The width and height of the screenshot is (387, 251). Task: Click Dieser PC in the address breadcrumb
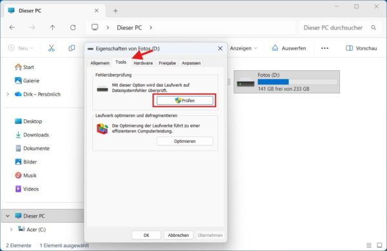[129, 28]
